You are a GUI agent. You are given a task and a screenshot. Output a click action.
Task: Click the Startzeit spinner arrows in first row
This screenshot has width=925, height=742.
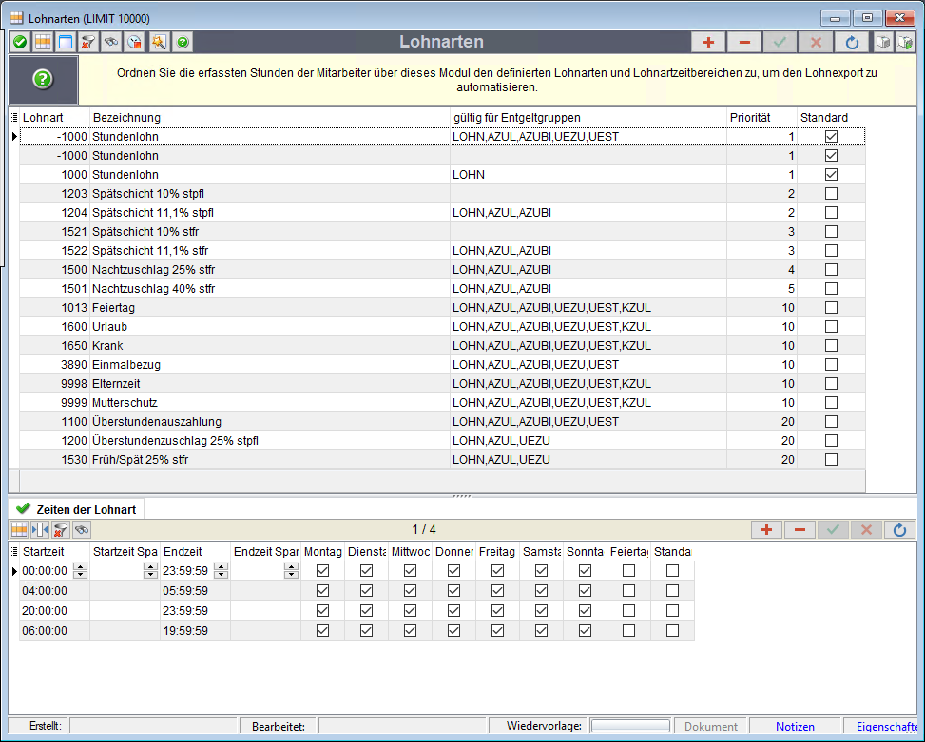81,571
